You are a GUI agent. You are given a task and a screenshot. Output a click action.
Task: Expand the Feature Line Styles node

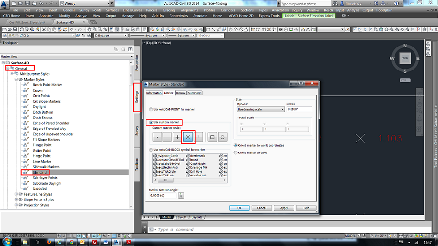(x=16, y=194)
